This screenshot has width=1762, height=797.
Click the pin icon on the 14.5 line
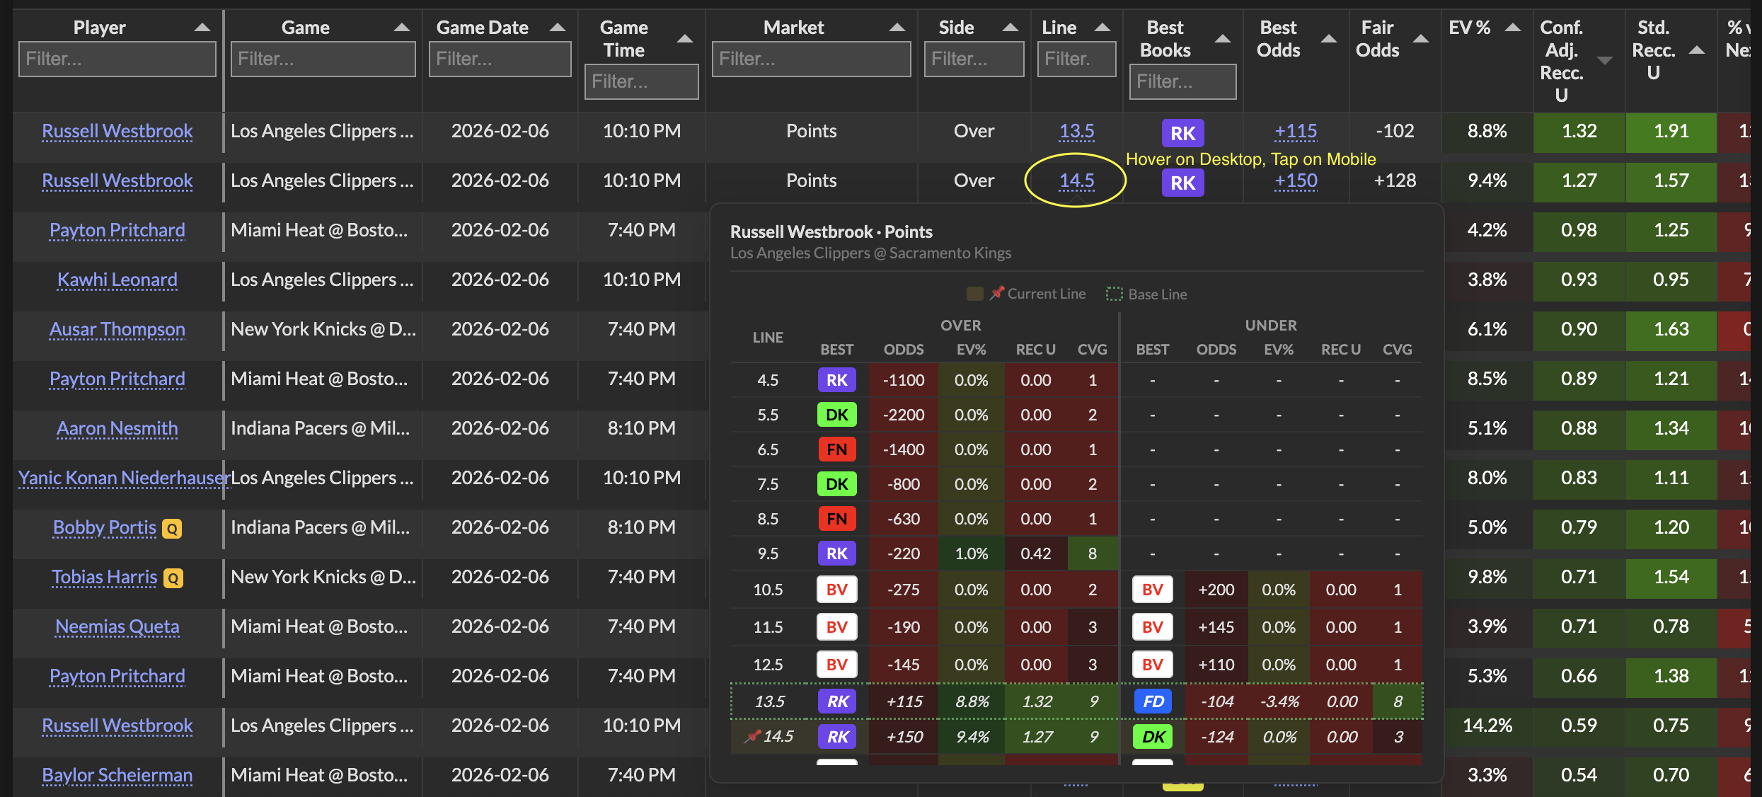click(752, 736)
